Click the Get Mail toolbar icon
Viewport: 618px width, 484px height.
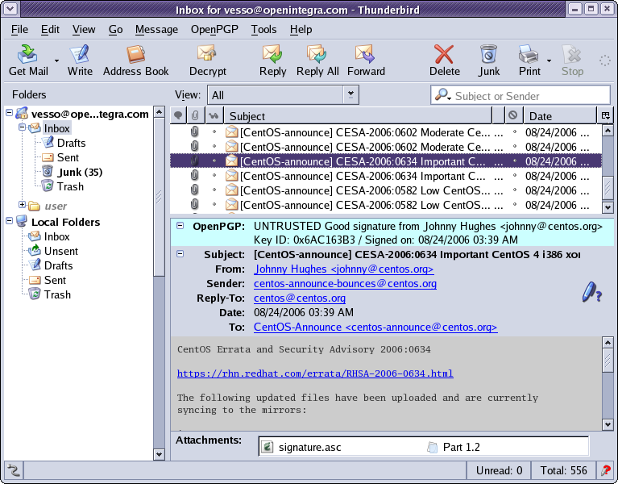[28, 60]
